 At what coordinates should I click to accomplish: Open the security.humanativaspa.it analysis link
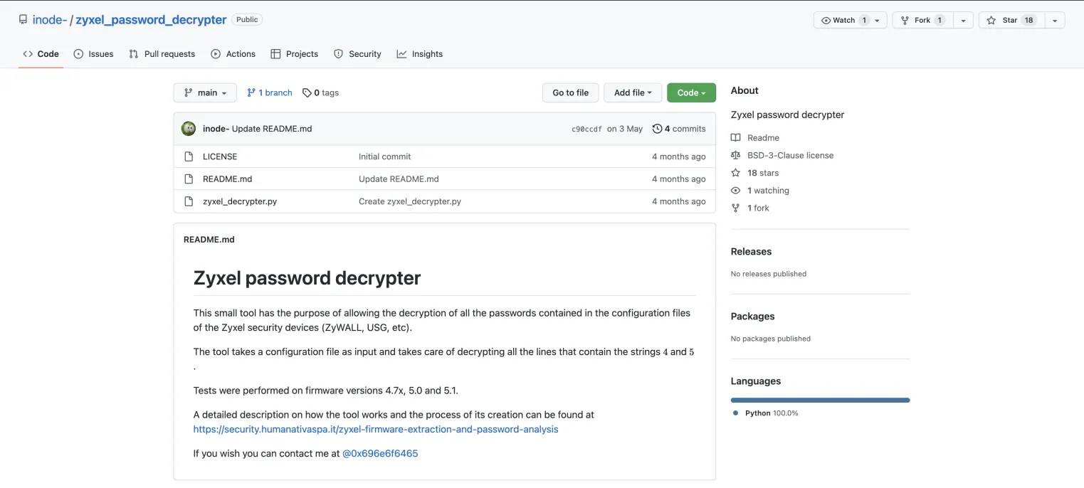[376, 430]
